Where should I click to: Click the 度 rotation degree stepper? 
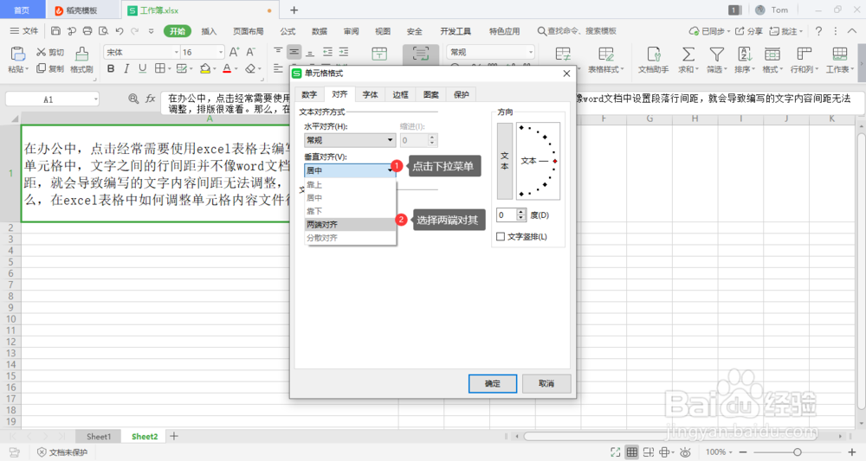tap(520, 215)
